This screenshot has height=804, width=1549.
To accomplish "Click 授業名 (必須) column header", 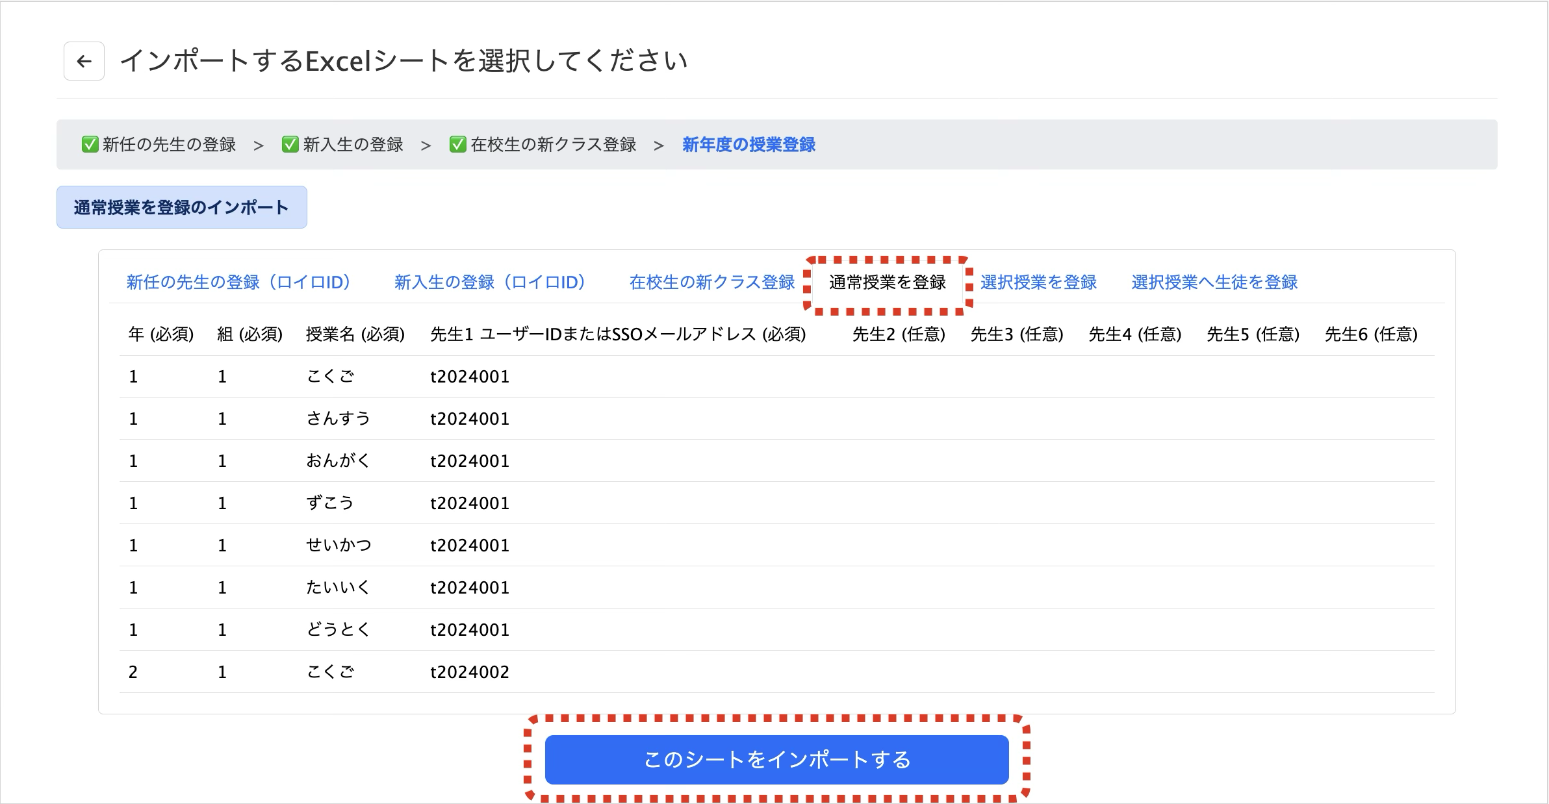I will (x=355, y=334).
